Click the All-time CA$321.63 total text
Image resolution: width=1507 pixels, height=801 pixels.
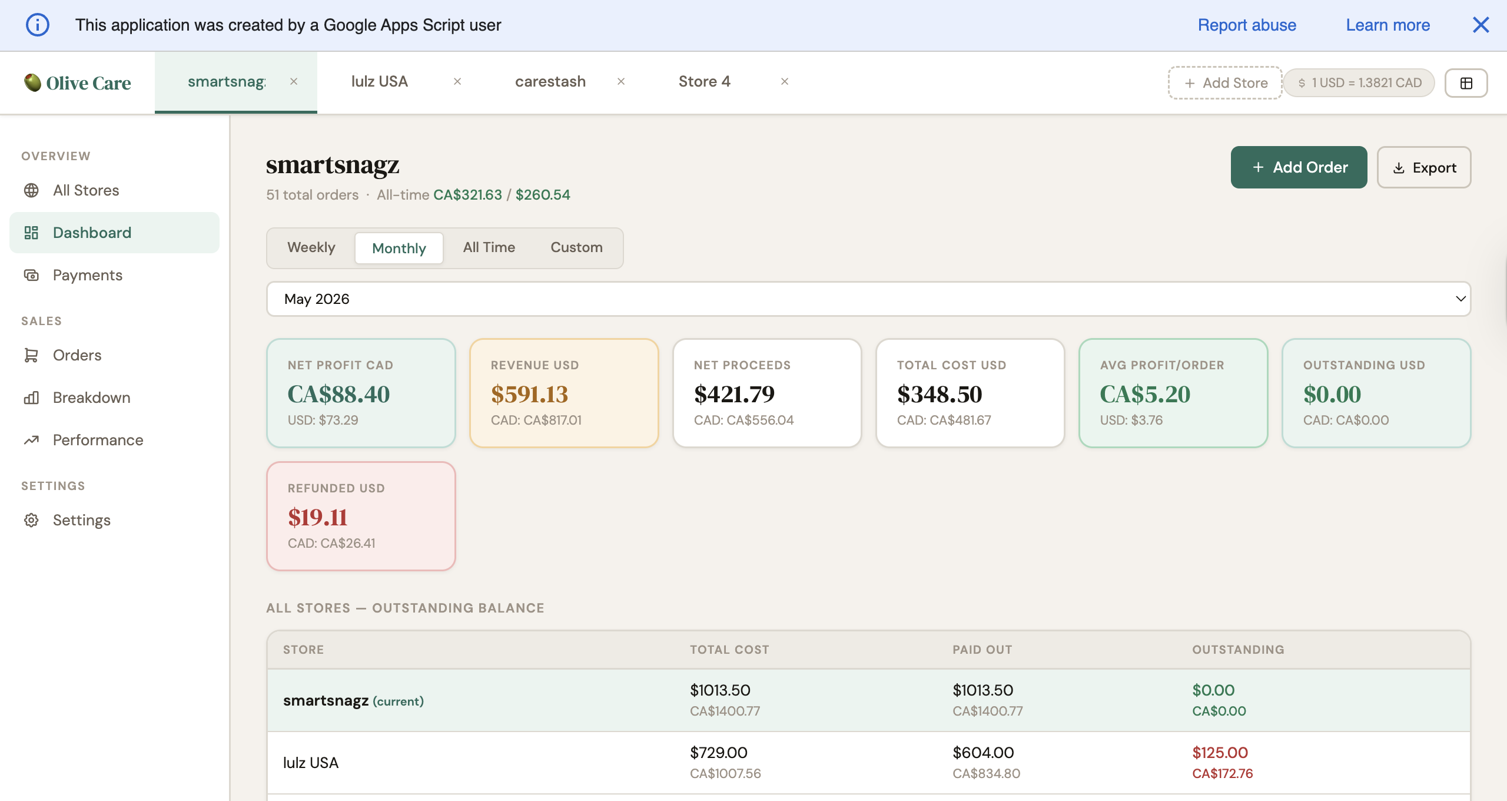439,195
